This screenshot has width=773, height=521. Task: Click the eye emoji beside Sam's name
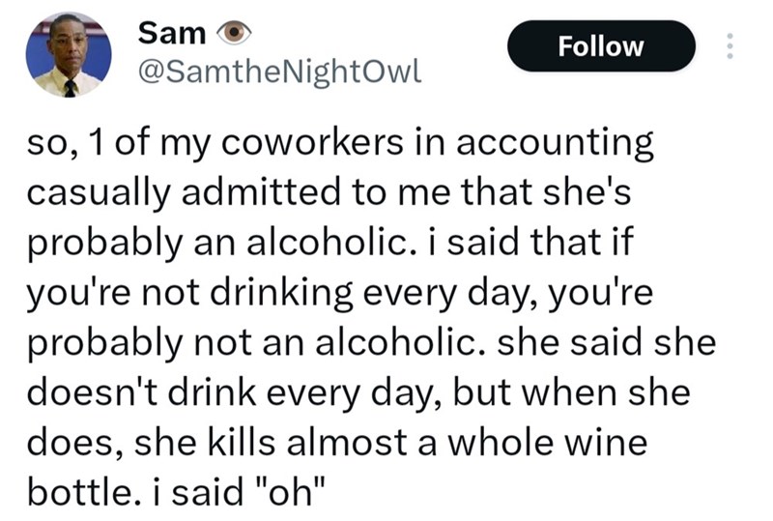[236, 34]
